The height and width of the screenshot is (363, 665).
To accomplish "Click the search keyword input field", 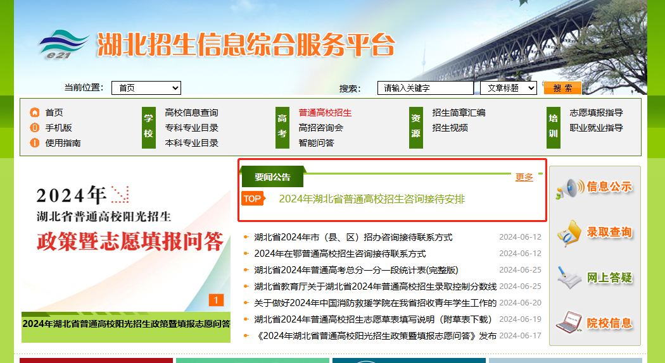I will click(x=425, y=88).
